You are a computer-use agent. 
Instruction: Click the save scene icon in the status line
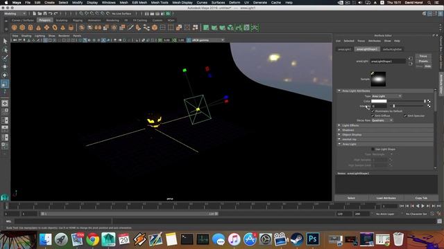(x=45, y=14)
